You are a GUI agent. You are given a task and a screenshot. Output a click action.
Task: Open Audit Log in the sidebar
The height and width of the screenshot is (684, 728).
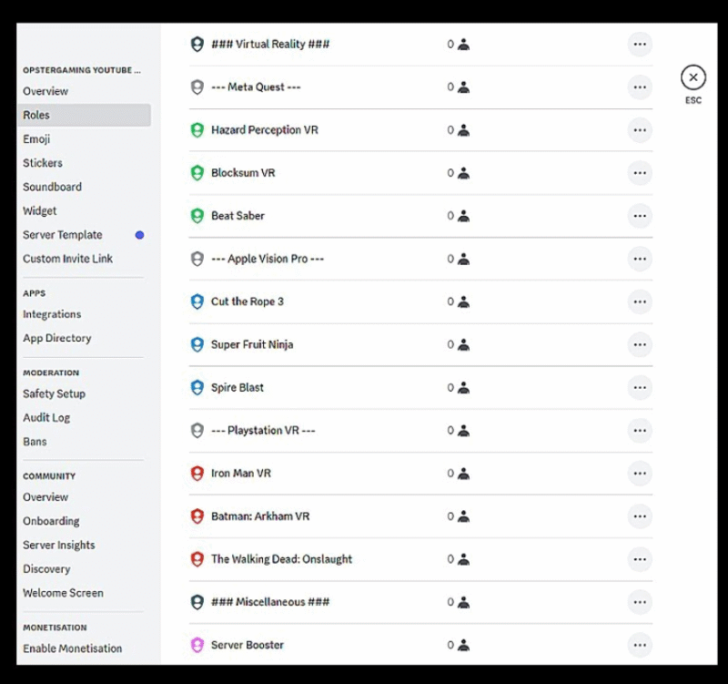click(x=46, y=418)
